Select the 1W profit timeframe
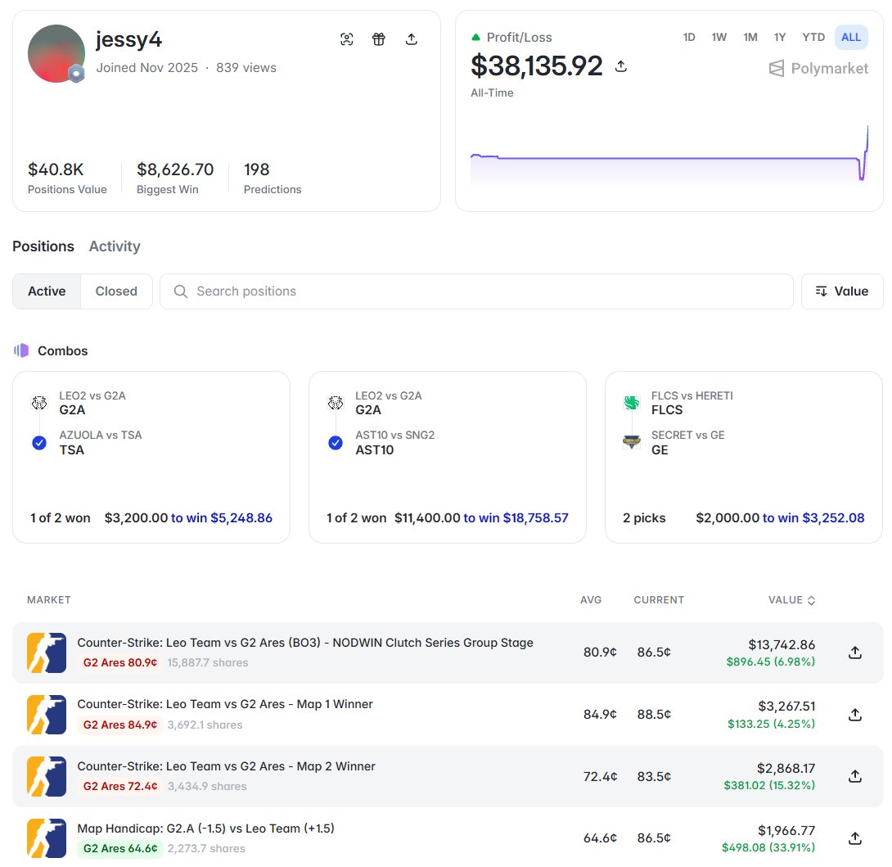The width and height of the screenshot is (892, 867). click(719, 37)
